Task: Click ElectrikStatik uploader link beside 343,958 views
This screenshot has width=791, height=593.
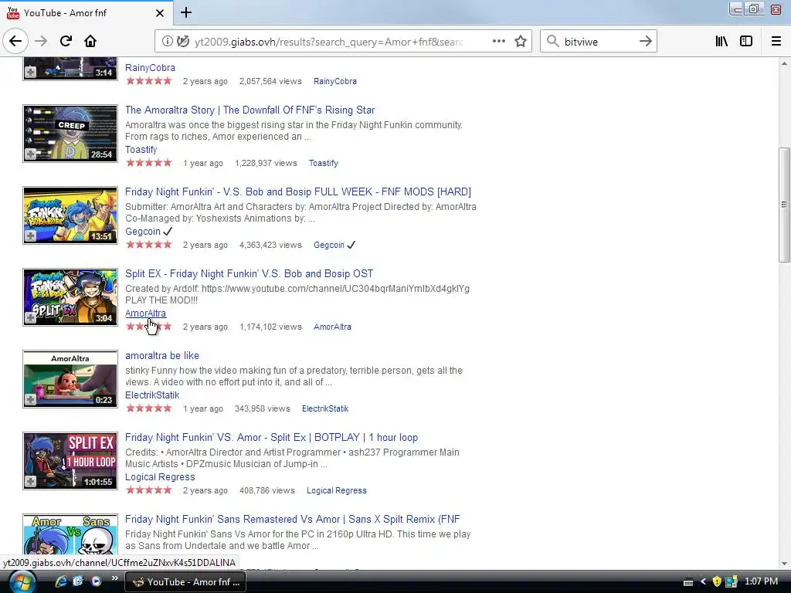Action: pyautogui.click(x=325, y=409)
